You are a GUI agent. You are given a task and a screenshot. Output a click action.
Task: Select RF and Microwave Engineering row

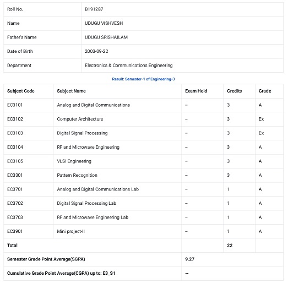coord(143,147)
